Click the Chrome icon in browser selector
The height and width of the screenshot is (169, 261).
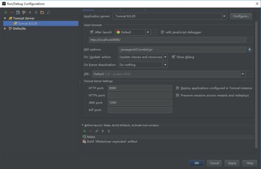[118, 32]
